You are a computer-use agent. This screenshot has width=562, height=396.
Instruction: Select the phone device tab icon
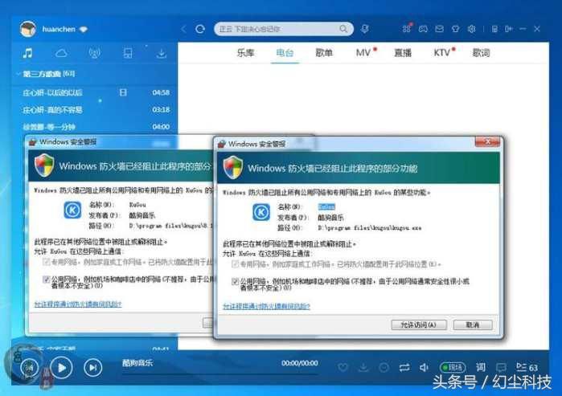[x=128, y=53]
